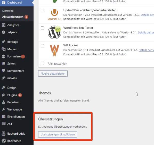Viewport: 154px width, 145px height.
Task: Click the WordPress Beta Tester title
Action: pyautogui.click(x=78, y=28)
